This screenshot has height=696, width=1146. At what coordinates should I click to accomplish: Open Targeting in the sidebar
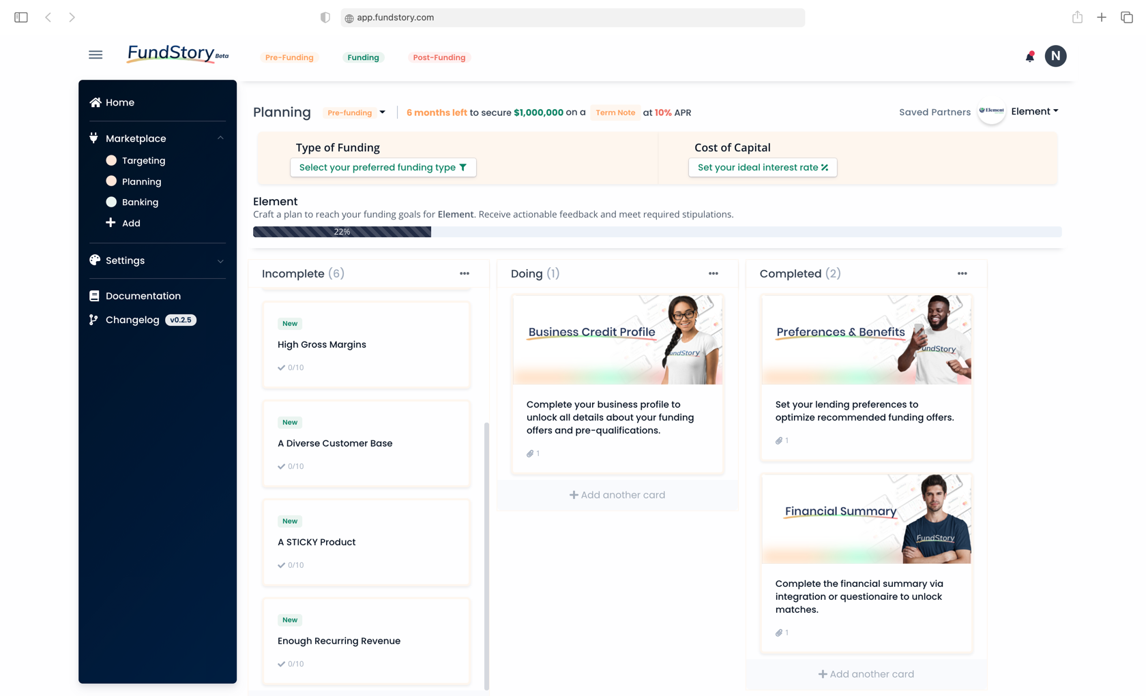(143, 160)
